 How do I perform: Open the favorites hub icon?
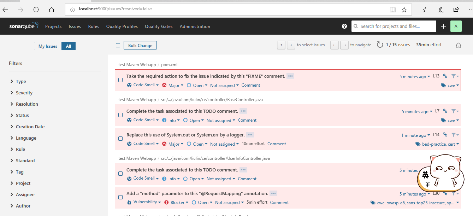point(426,10)
